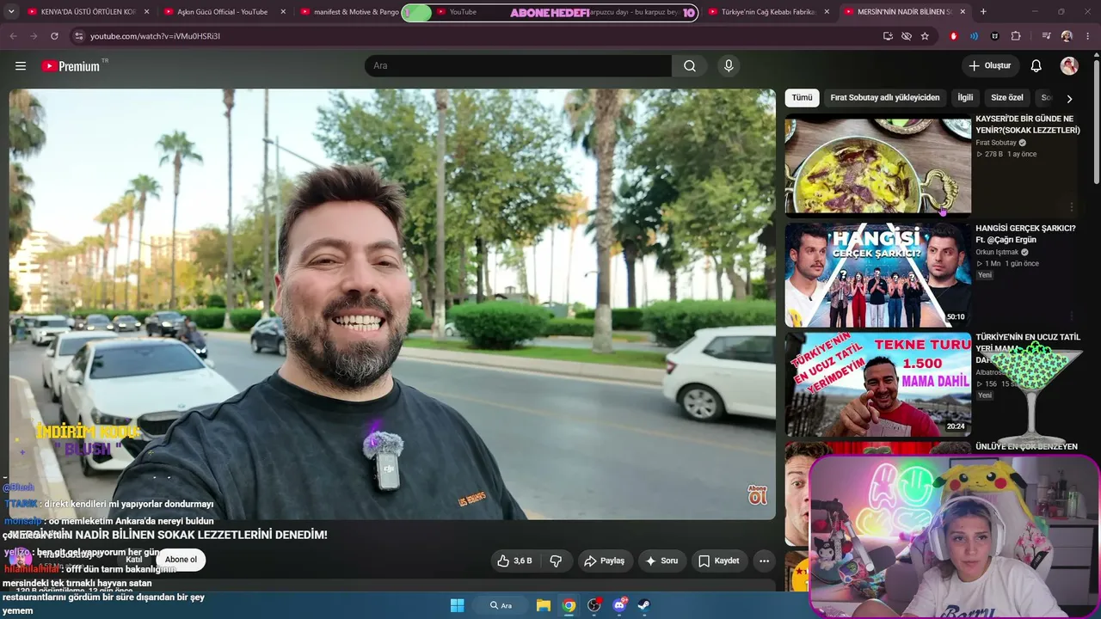Select the İlgili filter chip

click(x=965, y=98)
